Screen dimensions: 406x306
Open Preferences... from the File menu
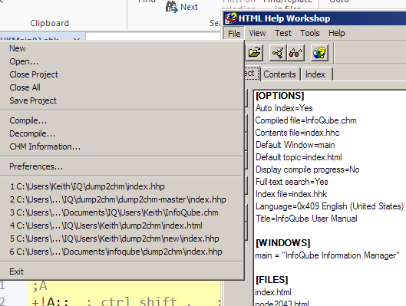(x=121, y=166)
